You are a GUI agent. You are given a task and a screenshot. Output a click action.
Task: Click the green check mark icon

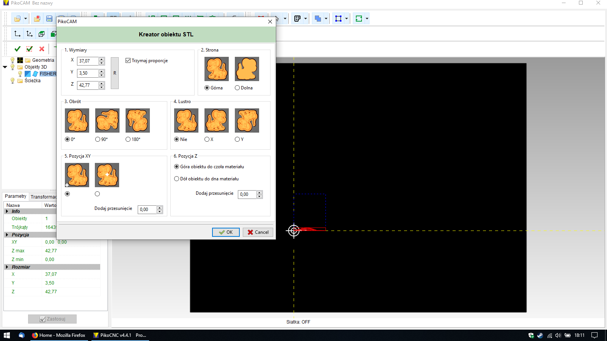17,49
